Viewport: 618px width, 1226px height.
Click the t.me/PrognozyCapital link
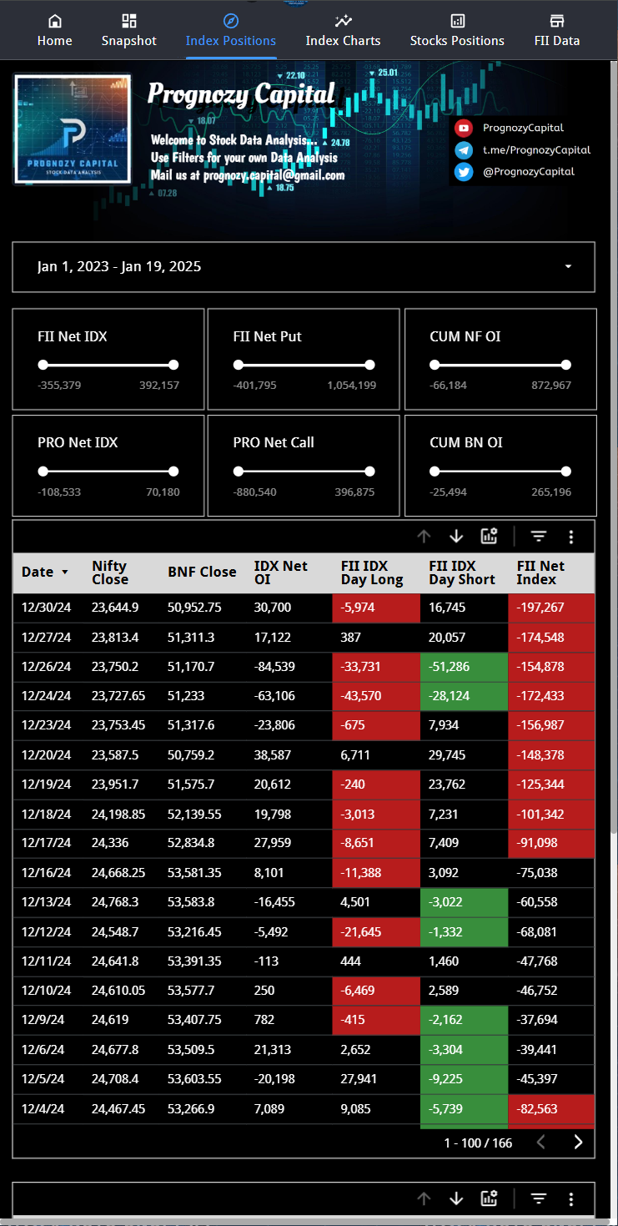click(536, 150)
